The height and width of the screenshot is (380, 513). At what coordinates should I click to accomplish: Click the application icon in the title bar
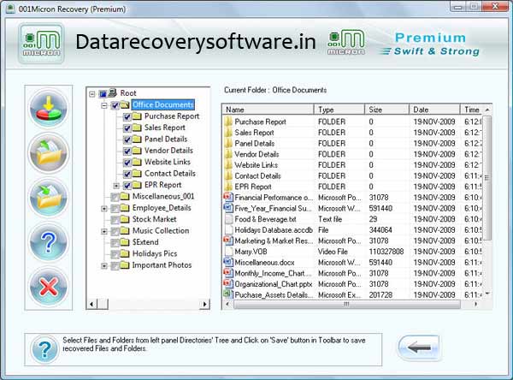[9, 9]
